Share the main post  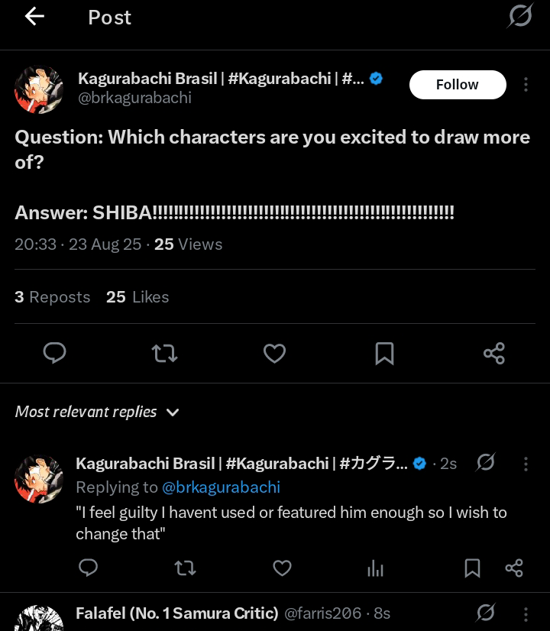point(494,353)
